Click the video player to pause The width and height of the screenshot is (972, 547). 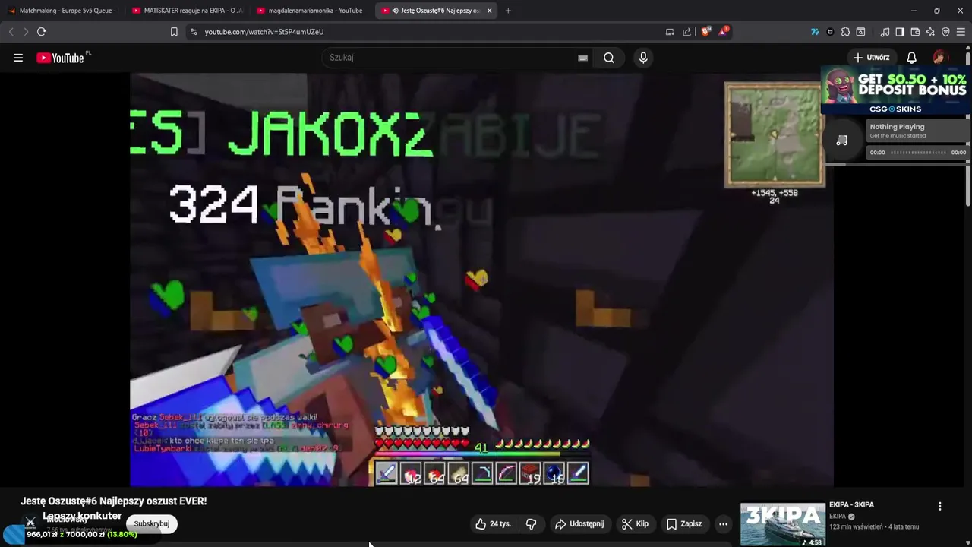[x=481, y=279]
